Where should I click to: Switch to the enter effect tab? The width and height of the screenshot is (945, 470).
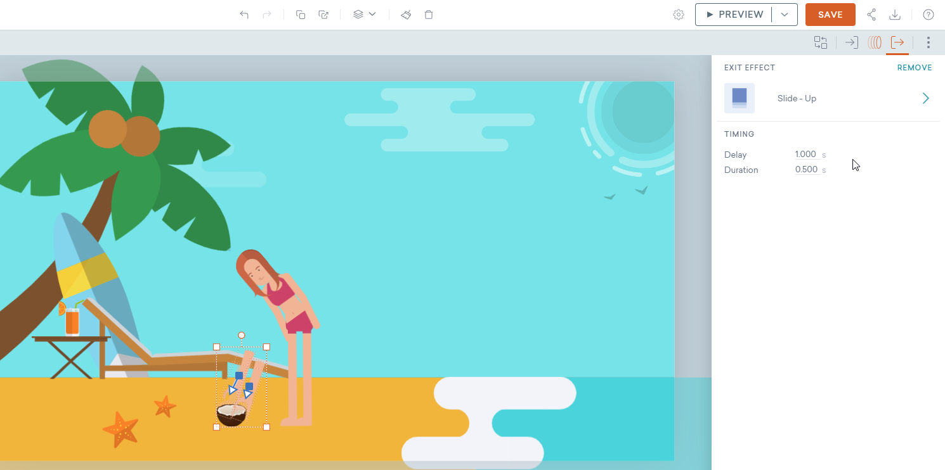(x=852, y=42)
